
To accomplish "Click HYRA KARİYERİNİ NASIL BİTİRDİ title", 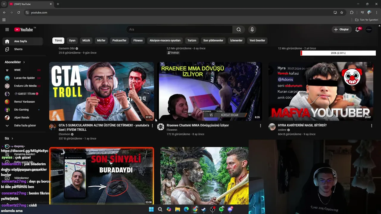I will point(302,125).
